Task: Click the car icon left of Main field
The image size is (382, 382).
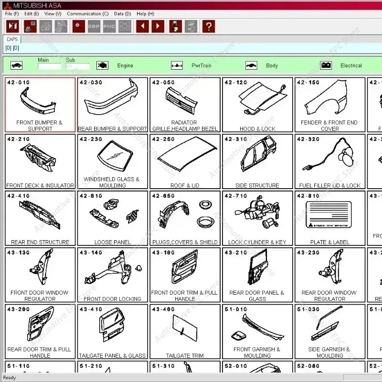Action: click(17, 65)
